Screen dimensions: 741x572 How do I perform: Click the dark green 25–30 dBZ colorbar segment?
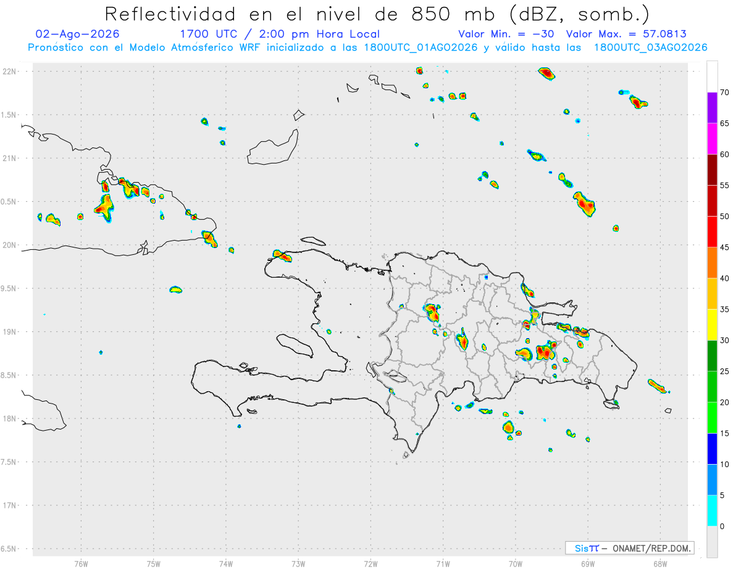coord(712,356)
